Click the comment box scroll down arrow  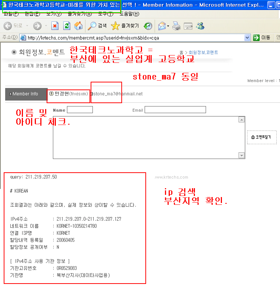tap(242, 155)
